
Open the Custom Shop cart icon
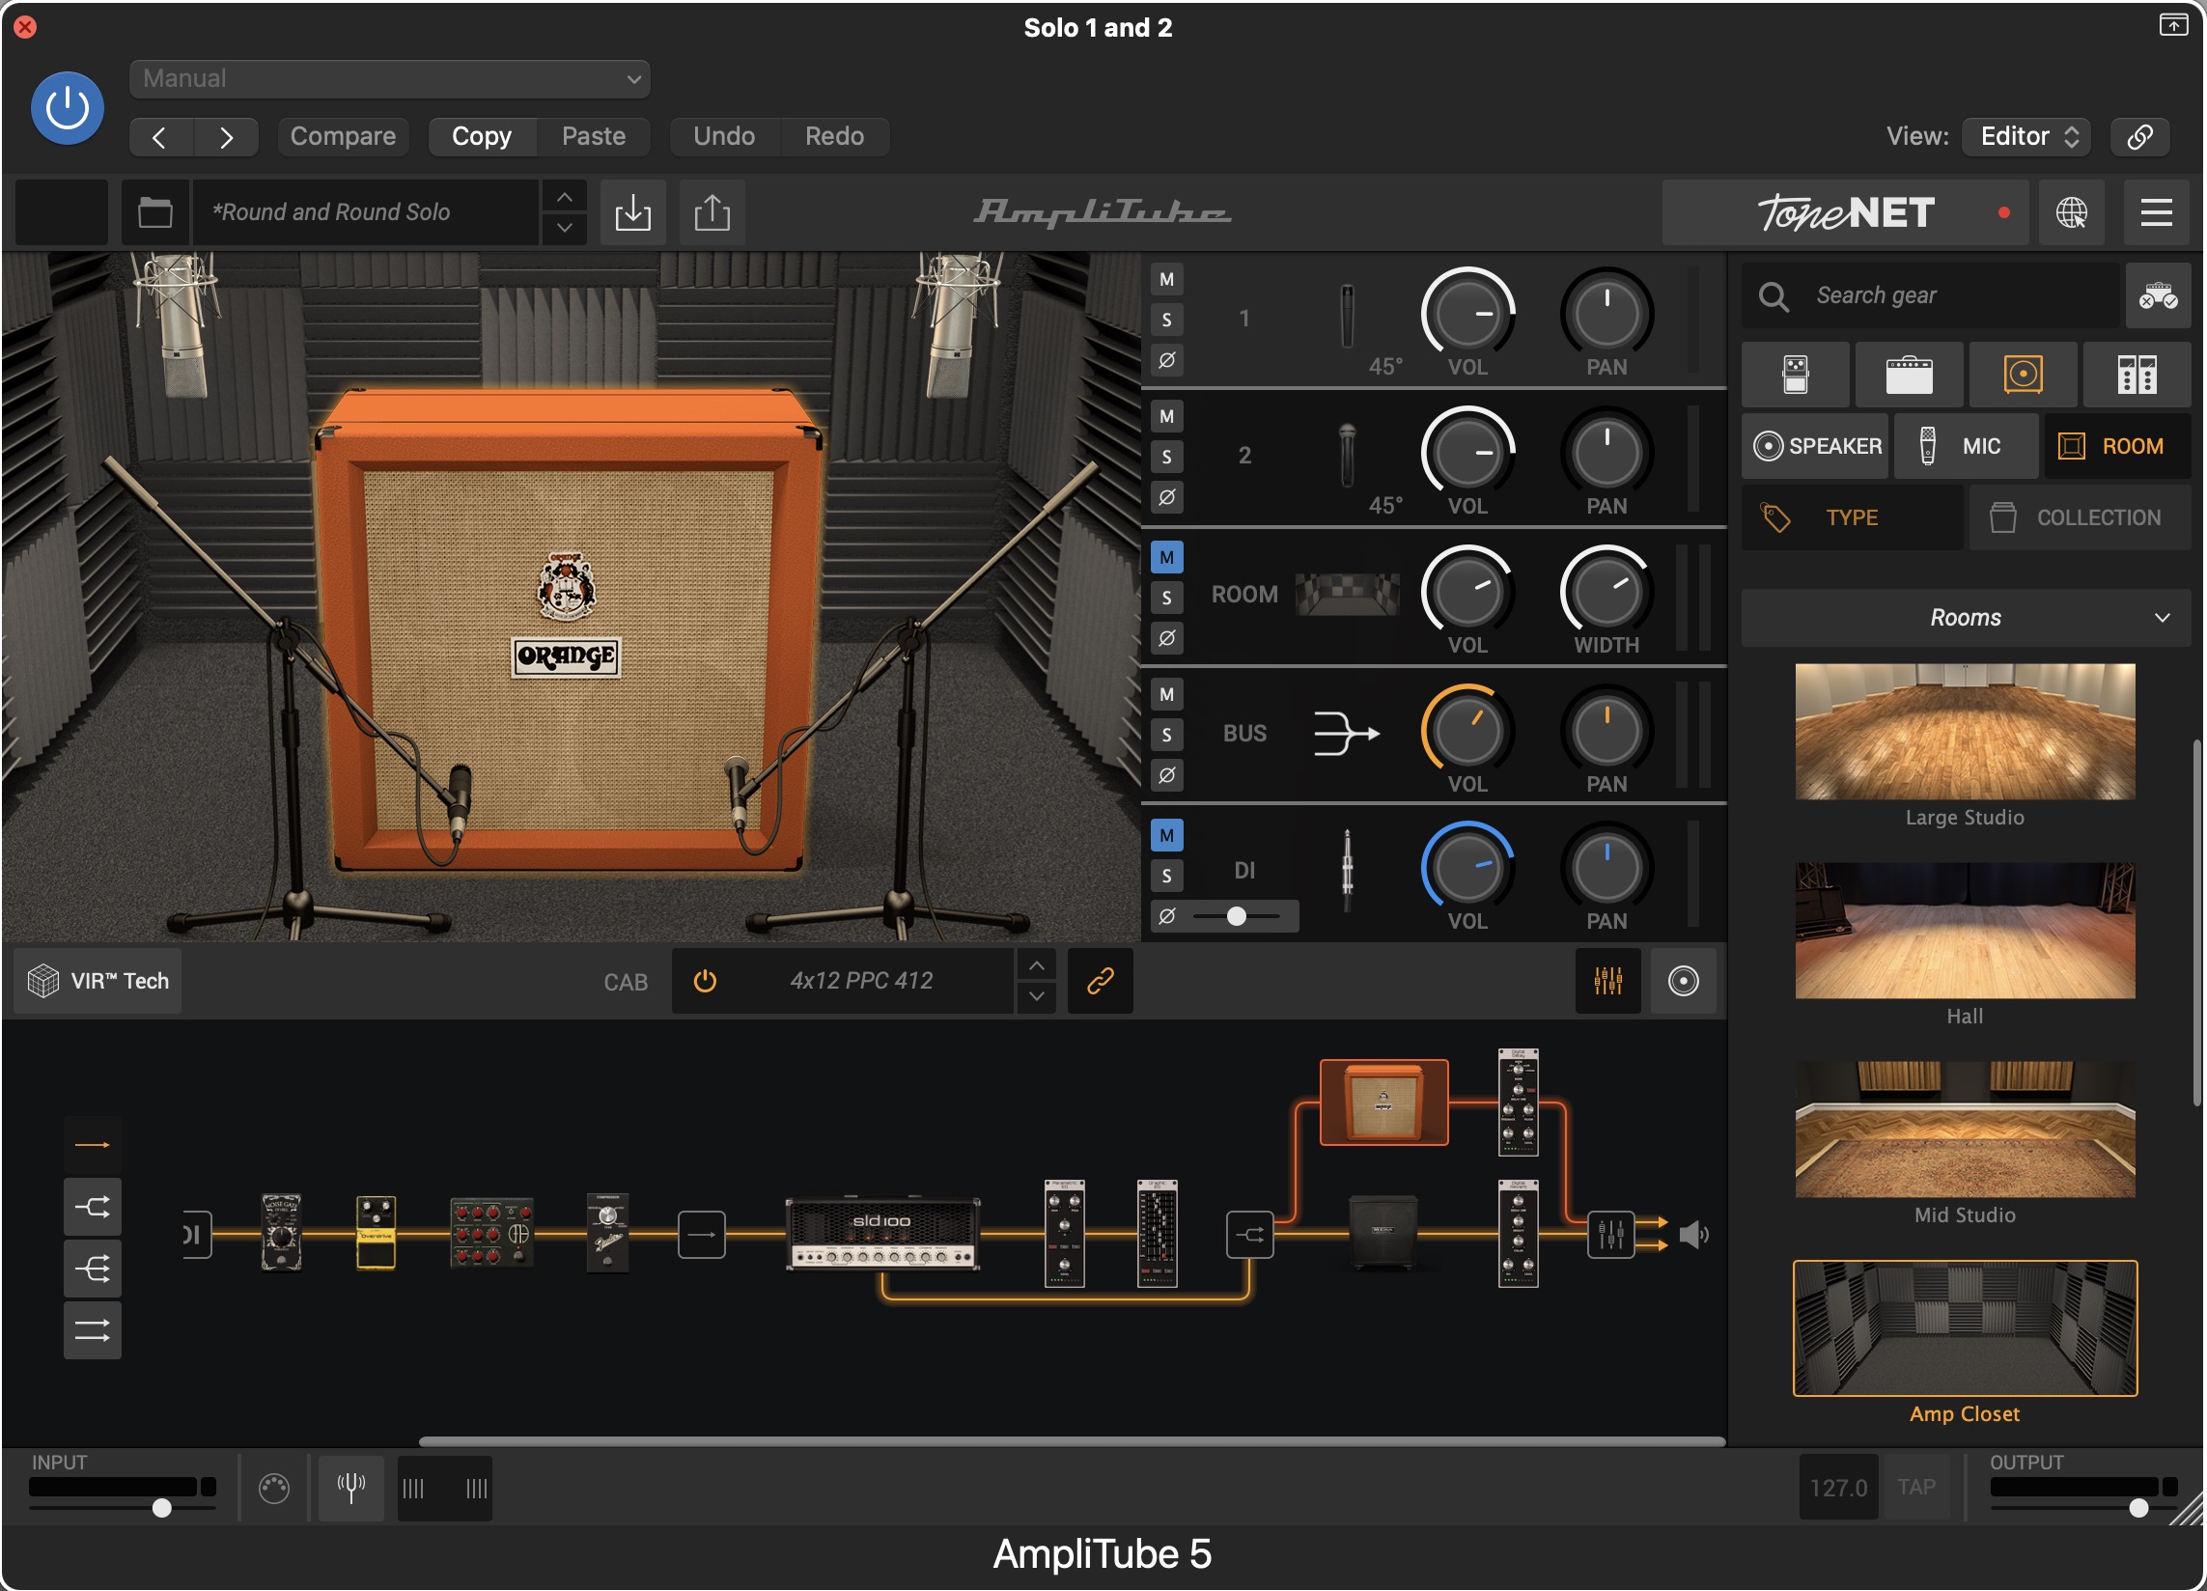coord(2159,295)
